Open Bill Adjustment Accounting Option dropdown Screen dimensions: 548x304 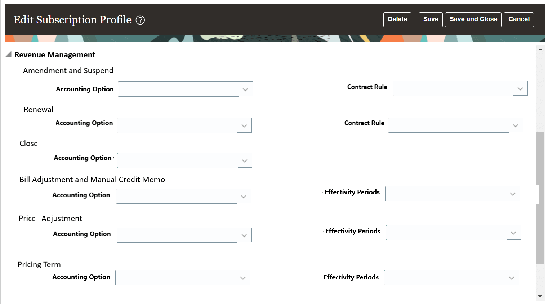[x=183, y=196]
